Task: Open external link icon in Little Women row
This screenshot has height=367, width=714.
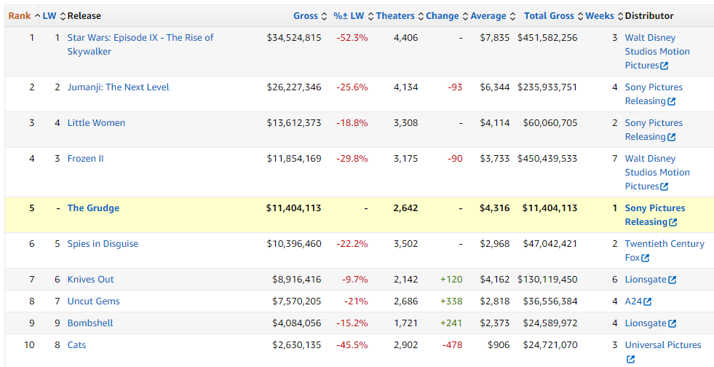Action: click(x=671, y=138)
